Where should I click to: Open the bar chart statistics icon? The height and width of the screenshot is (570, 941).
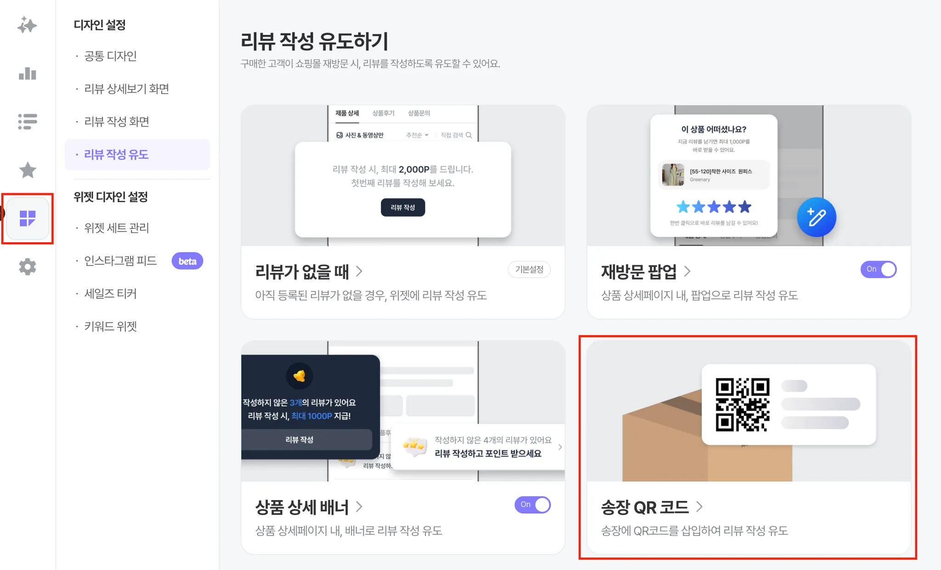click(28, 73)
